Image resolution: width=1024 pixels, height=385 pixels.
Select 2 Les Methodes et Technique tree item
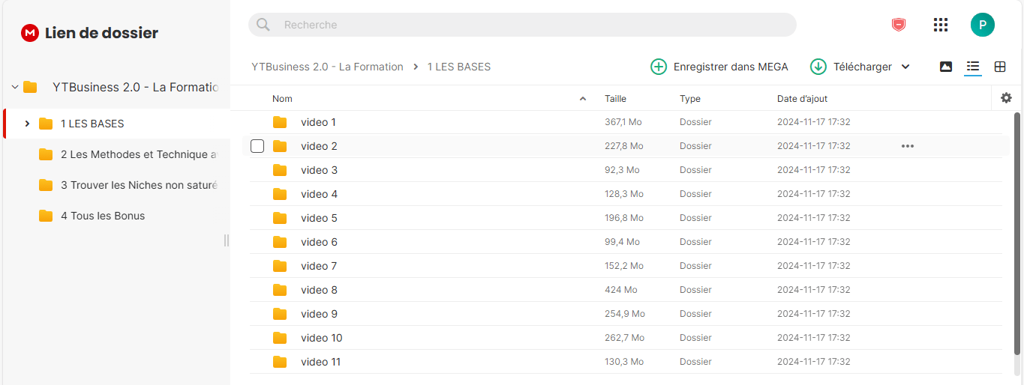coord(117,154)
